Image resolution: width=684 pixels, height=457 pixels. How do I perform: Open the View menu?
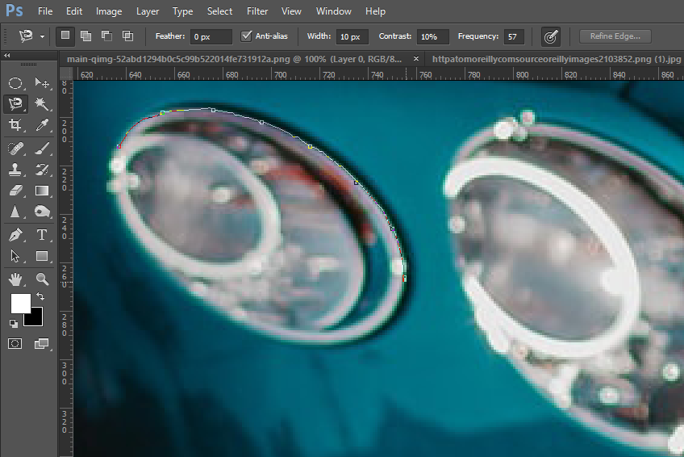291,11
